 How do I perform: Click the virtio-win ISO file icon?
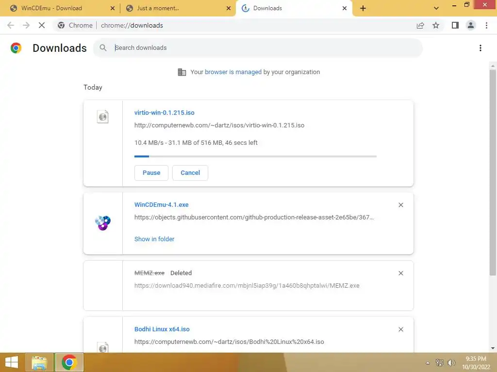(x=103, y=117)
